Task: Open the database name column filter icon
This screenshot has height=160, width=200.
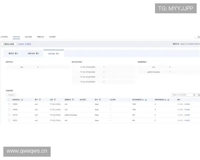Action: (x=73, y=100)
